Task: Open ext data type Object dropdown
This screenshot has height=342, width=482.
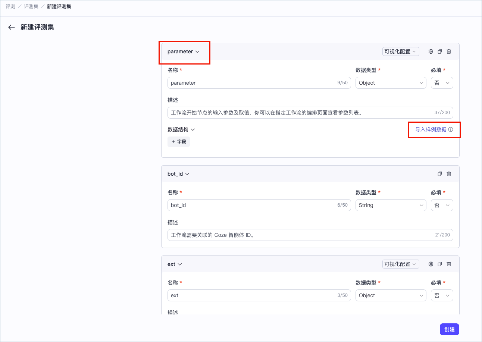Action: pyautogui.click(x=391, y=295)
